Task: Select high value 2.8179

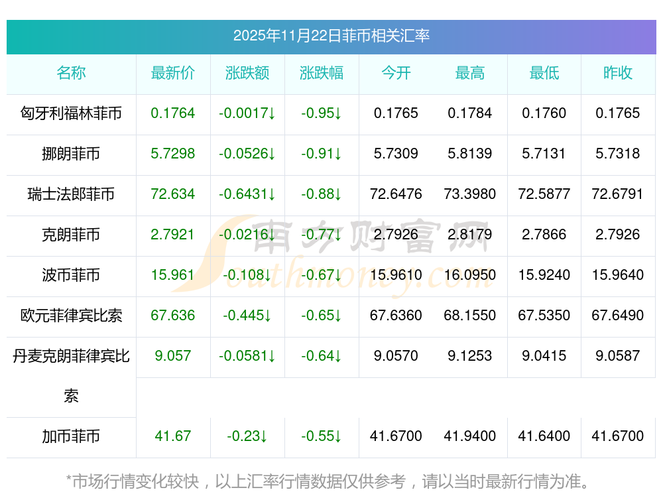Action: pos(470,234)
